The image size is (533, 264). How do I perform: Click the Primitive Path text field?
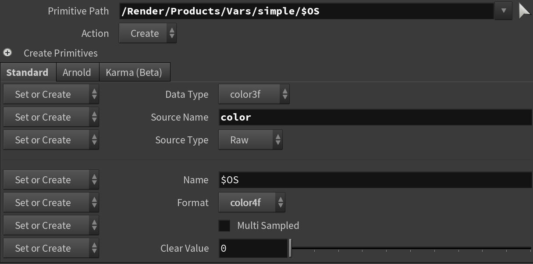307,11
